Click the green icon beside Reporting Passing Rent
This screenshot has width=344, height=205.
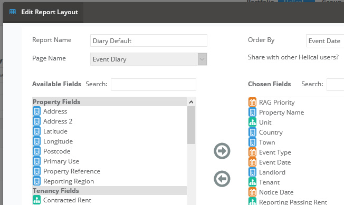click(x=253, y=201)
